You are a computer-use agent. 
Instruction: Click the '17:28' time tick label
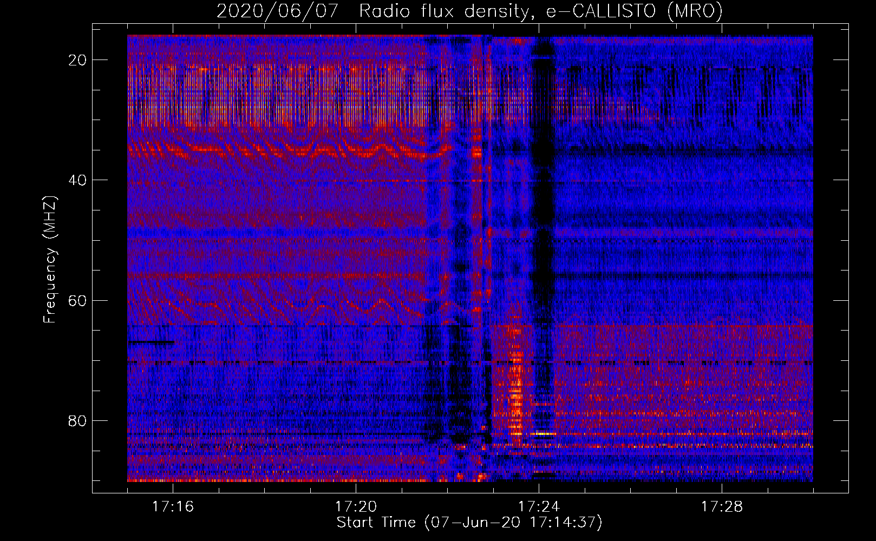tap(722, 507)
